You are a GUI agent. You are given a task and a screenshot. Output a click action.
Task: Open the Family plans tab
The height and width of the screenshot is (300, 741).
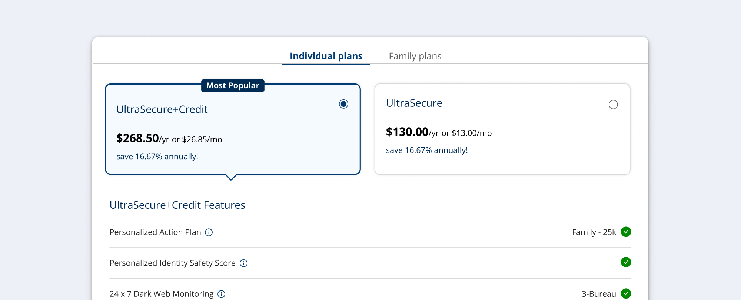point(415,56)
